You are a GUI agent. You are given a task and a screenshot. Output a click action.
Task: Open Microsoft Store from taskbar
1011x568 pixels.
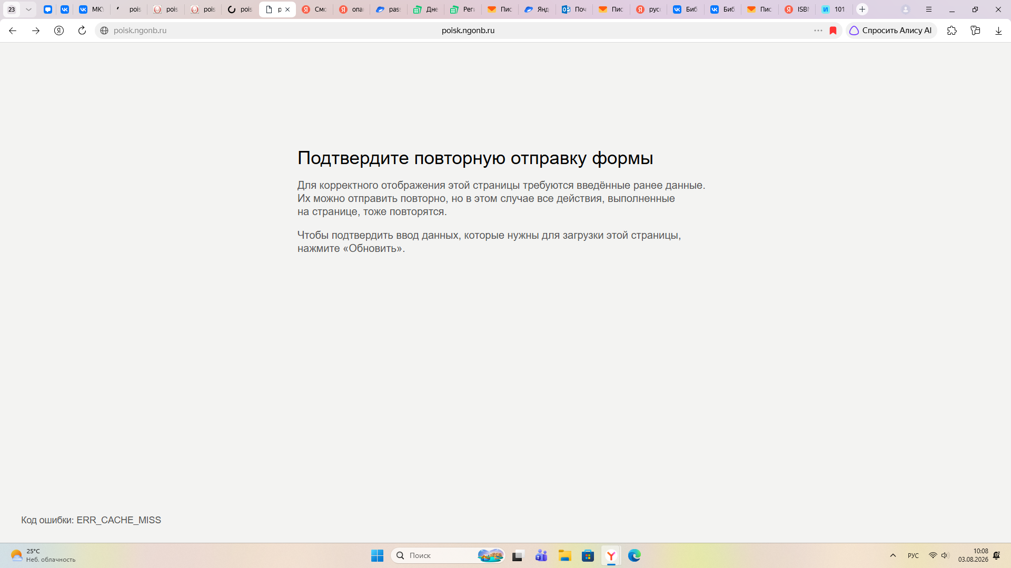pos(588,555)
